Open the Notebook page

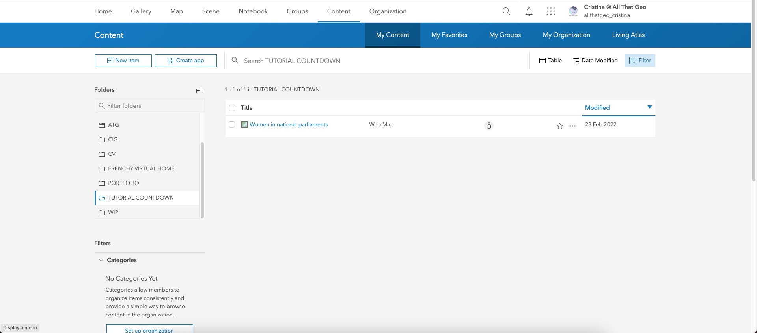pyautogui.click(x=253, y=11)
